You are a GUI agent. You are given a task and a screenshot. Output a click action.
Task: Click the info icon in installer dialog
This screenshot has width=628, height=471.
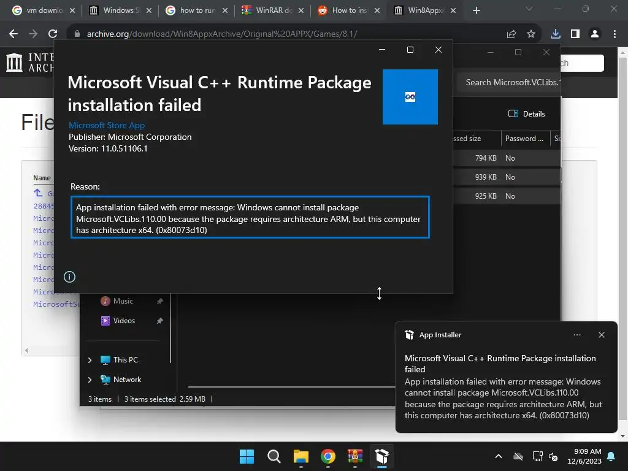pyautogui.click(x=69, y=277)
